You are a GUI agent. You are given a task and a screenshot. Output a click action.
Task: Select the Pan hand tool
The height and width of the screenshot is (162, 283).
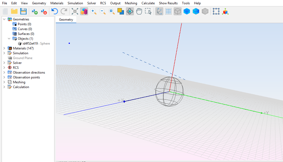pyautogui.click(x=139, y=11)
